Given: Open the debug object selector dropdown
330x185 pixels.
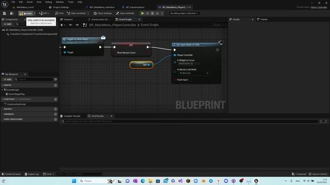Looking at the screenshot, I should coord(184,13).
